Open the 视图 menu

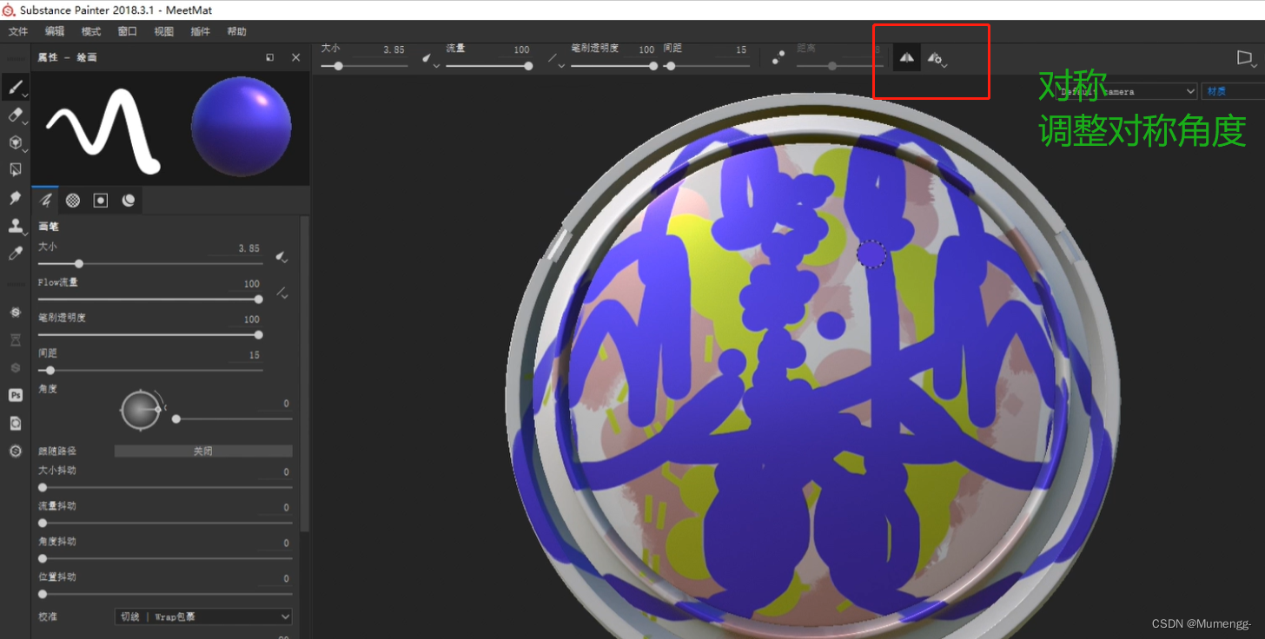(x=164, y=31)
